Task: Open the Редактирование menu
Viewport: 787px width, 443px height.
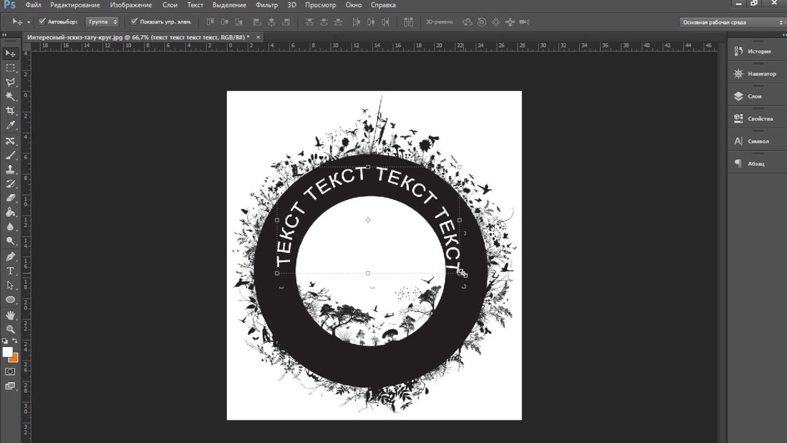Action: click(x=76, y=5)
